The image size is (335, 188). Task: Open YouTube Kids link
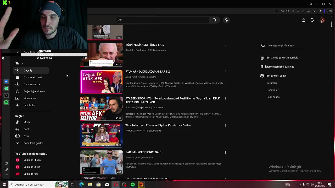31,174
